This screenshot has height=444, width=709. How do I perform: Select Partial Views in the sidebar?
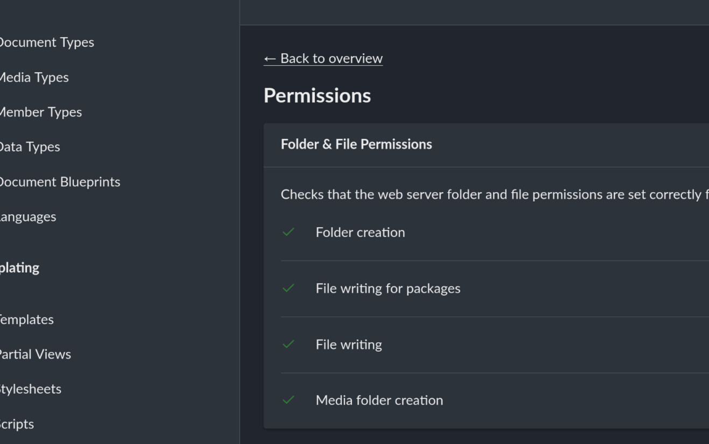35,354
